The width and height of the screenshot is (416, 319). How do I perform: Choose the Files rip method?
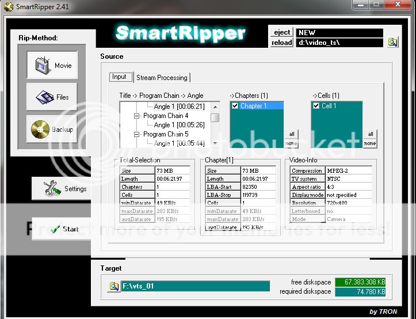click(x=52, y=97)
